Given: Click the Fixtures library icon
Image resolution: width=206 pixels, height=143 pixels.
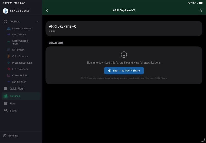Looking at the screenshot, I should (x=5, y=96).
